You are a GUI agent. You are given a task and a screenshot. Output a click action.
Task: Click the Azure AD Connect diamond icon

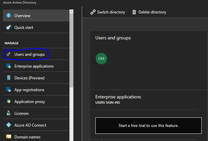click(9, 125)
